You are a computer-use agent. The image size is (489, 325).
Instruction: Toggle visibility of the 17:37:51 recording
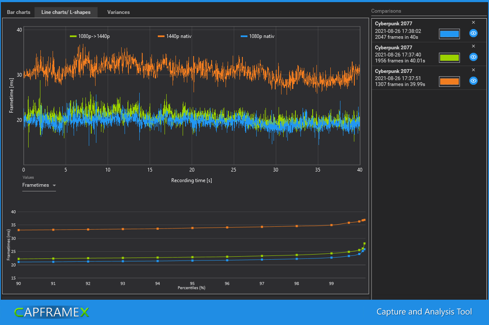[473, 81]
